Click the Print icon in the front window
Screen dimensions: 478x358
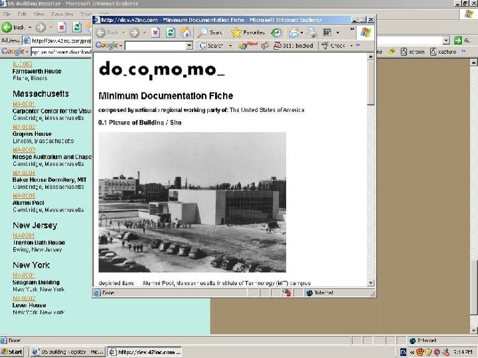click(311, 32)
